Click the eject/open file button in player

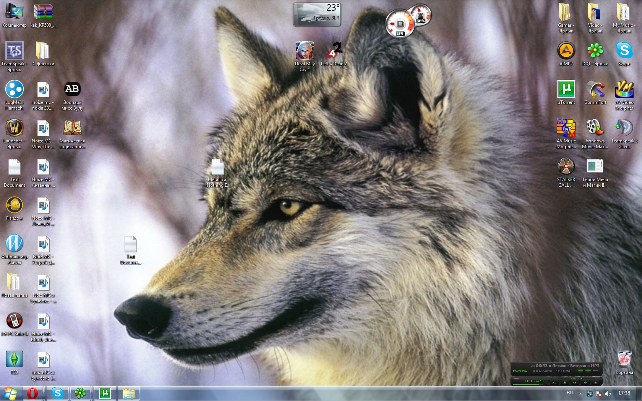595,382
